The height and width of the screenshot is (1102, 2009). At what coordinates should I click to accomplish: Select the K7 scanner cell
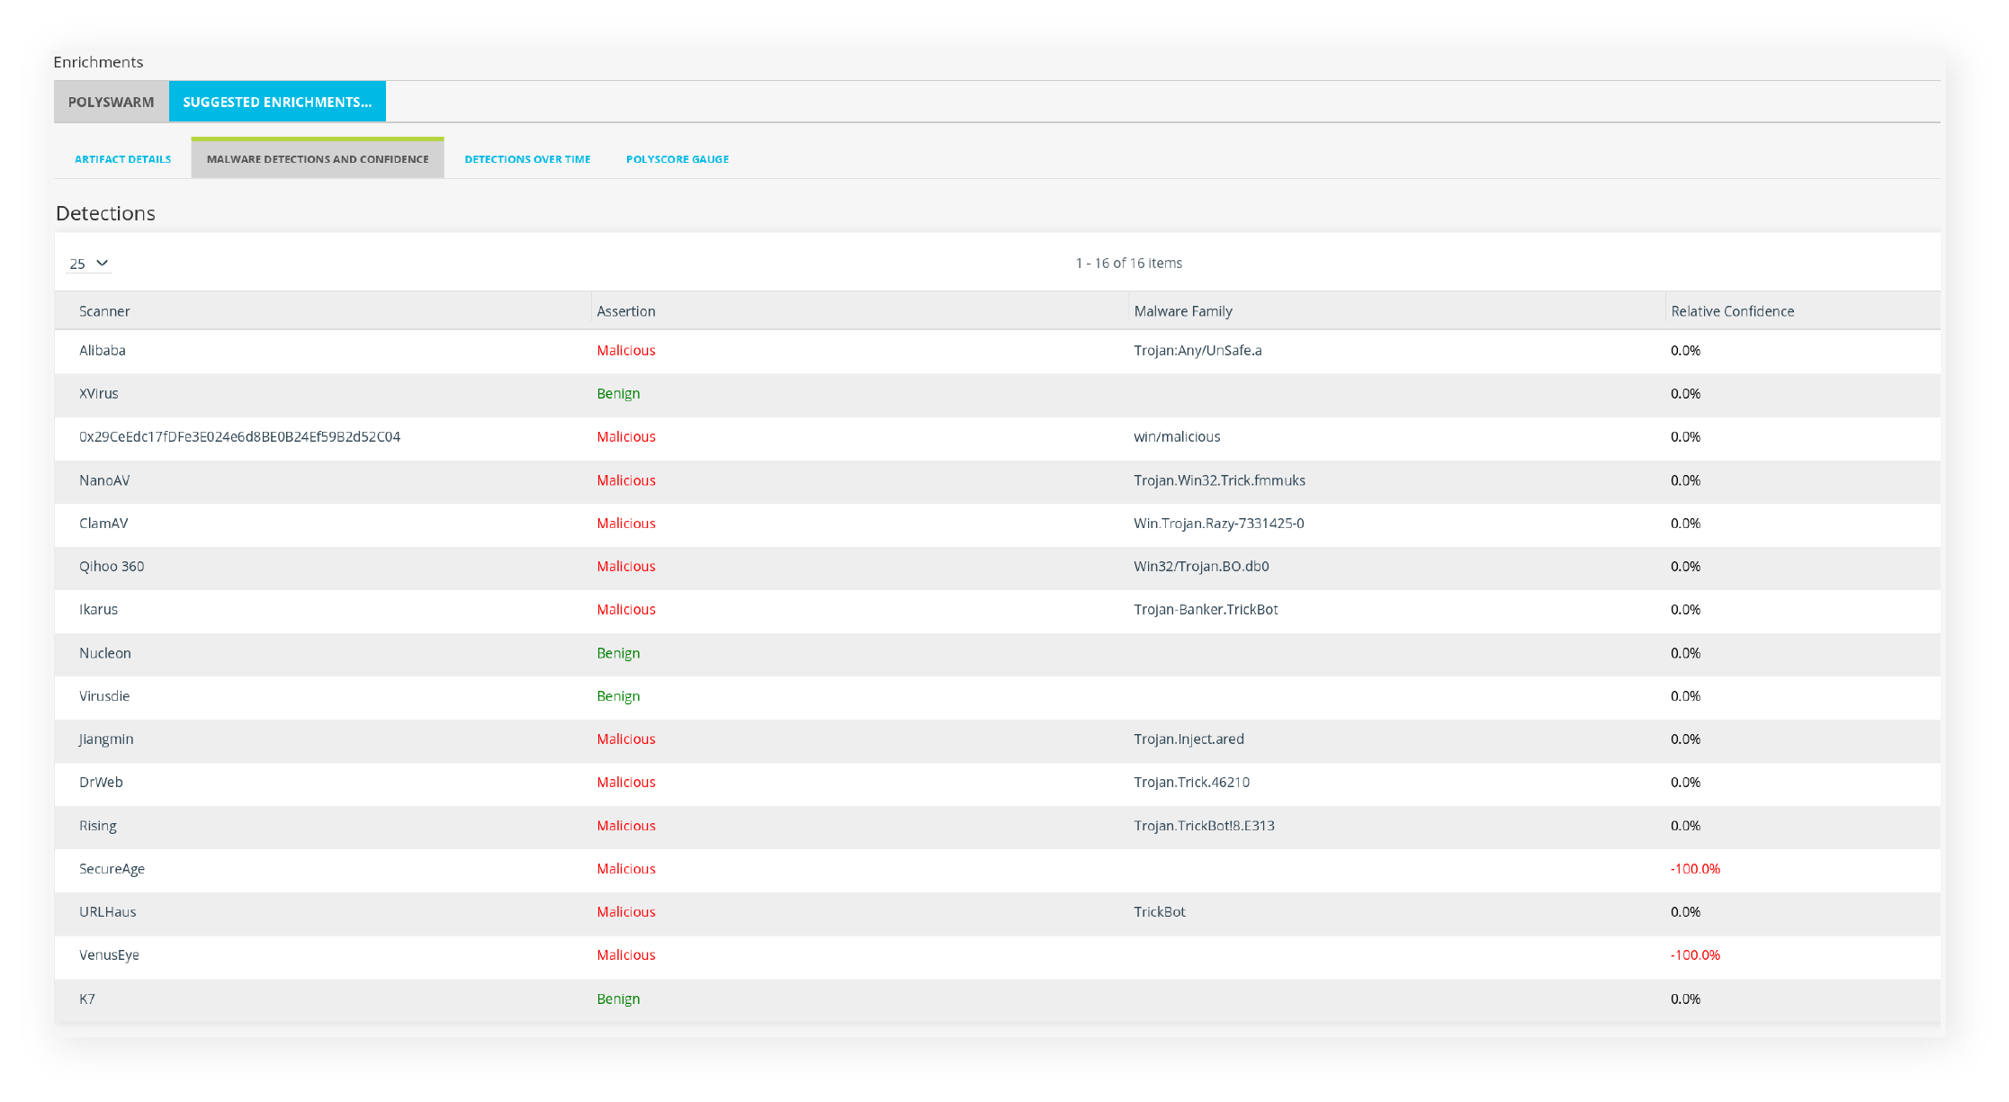87,999
